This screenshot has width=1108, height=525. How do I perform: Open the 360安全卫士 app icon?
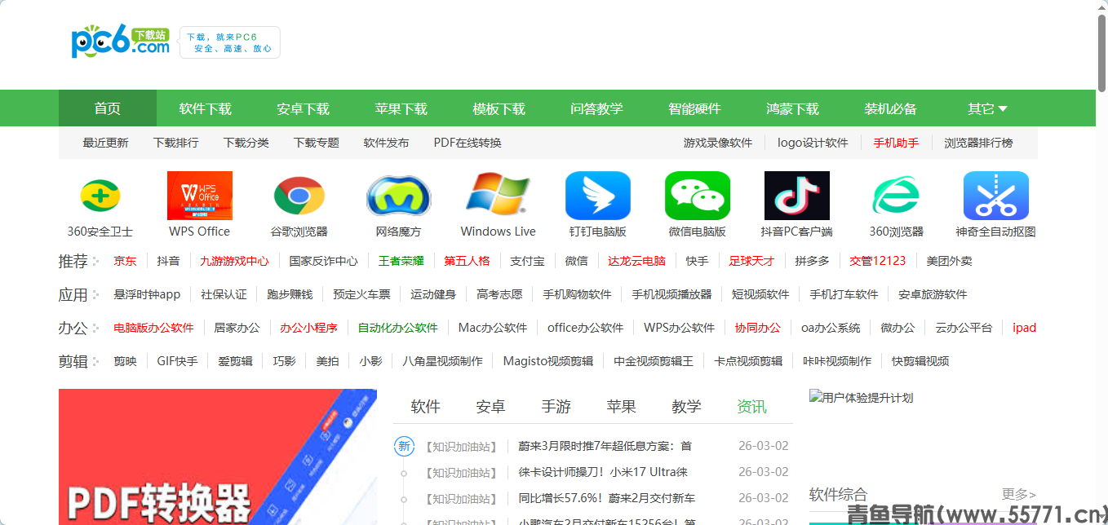click(x=100, y=196)
